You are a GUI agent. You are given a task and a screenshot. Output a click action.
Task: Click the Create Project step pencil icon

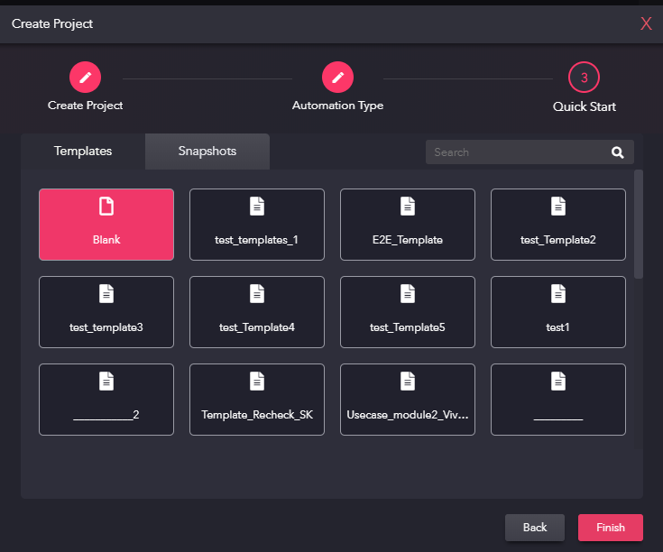coord(85,78)
